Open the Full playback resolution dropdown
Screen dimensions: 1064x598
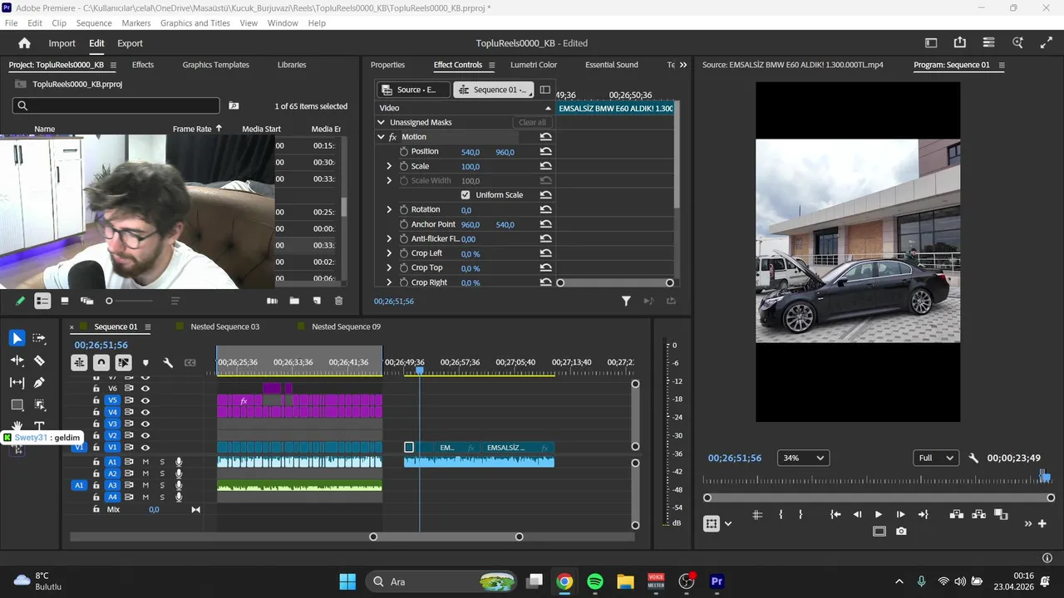[x=935, y=458]
